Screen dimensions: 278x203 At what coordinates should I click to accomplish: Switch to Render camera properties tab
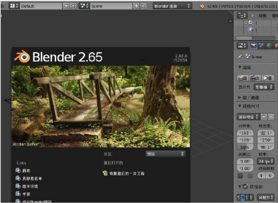[253, 46]
